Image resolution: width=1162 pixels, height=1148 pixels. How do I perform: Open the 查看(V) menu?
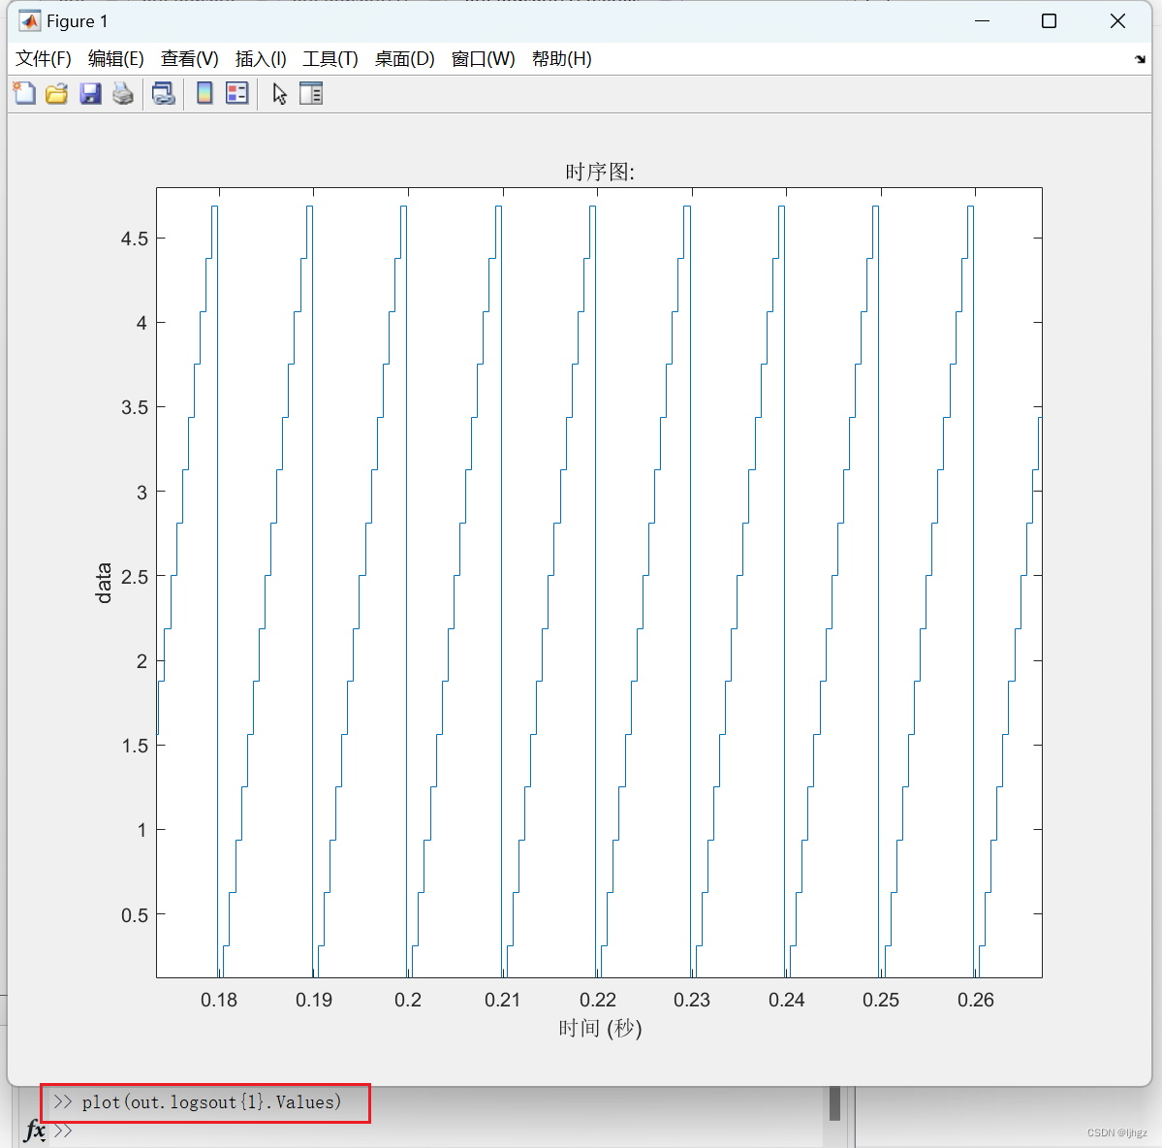coord(189,58)
